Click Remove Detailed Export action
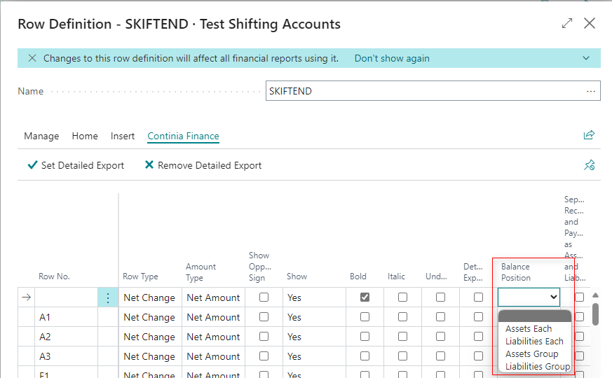Screen dimensions: 612x378 [203, 165]
